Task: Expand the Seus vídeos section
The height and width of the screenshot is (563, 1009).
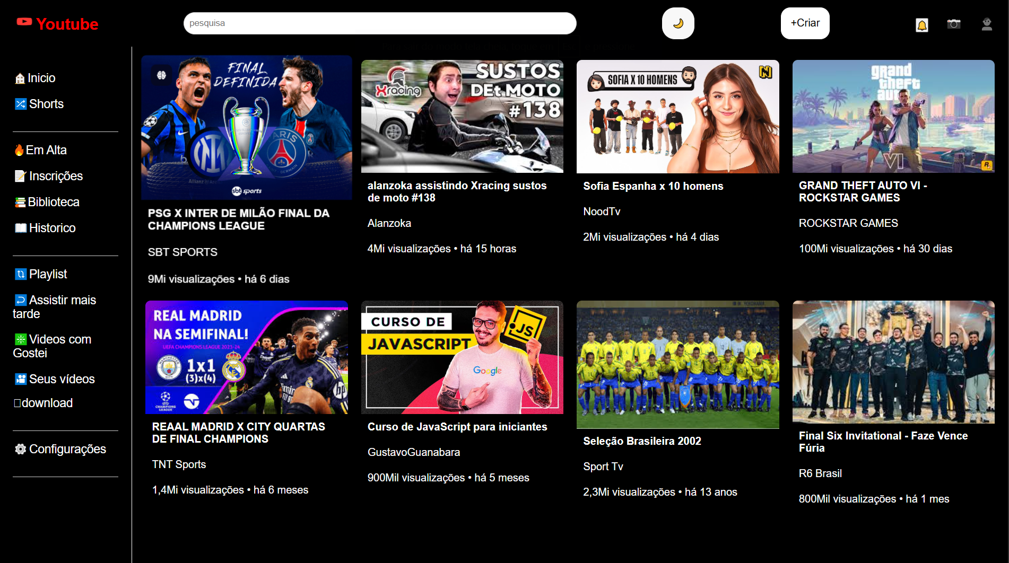Action: coord(55,379)
